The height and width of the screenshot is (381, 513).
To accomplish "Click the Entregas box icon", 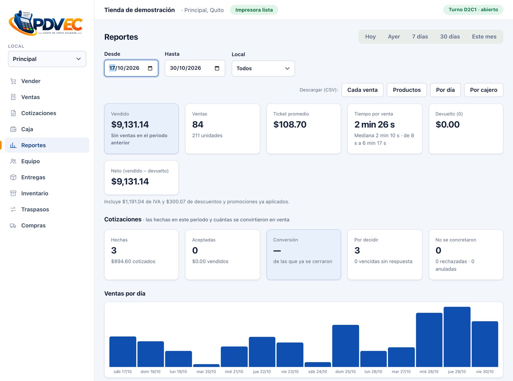I will pos(13,177).
